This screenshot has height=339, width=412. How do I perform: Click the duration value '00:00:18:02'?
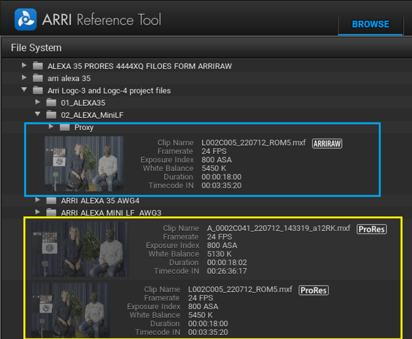[x=227, y=262]
